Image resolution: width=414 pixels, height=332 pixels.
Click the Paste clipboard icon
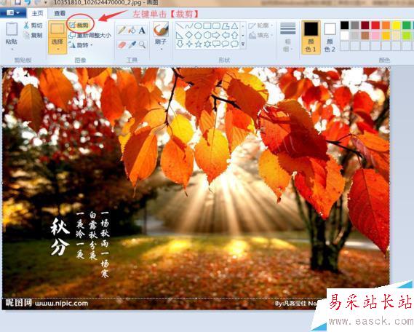pos(12,29)
